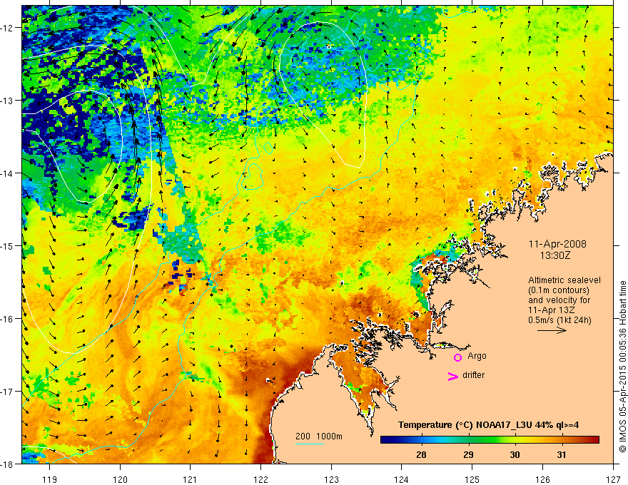Click the dark red end of temperature bar

tap(594, 440)
